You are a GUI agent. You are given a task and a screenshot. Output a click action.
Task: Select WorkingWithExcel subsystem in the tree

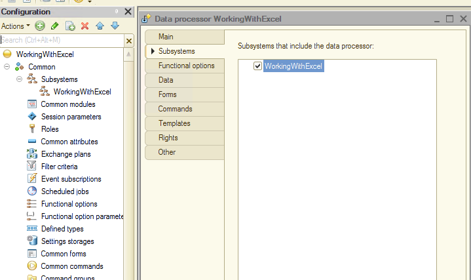pos(83,92)
